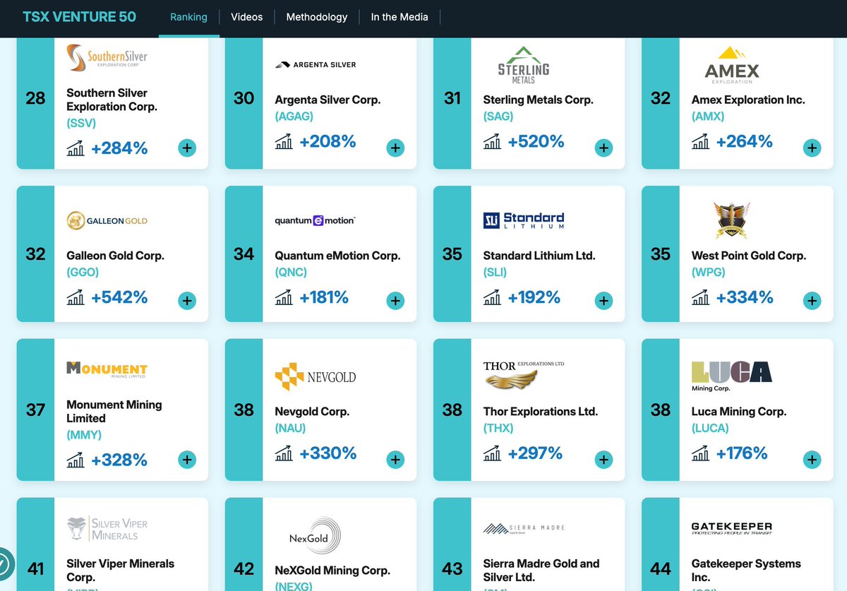Click the chart icon beside +284%

[75, 148]
